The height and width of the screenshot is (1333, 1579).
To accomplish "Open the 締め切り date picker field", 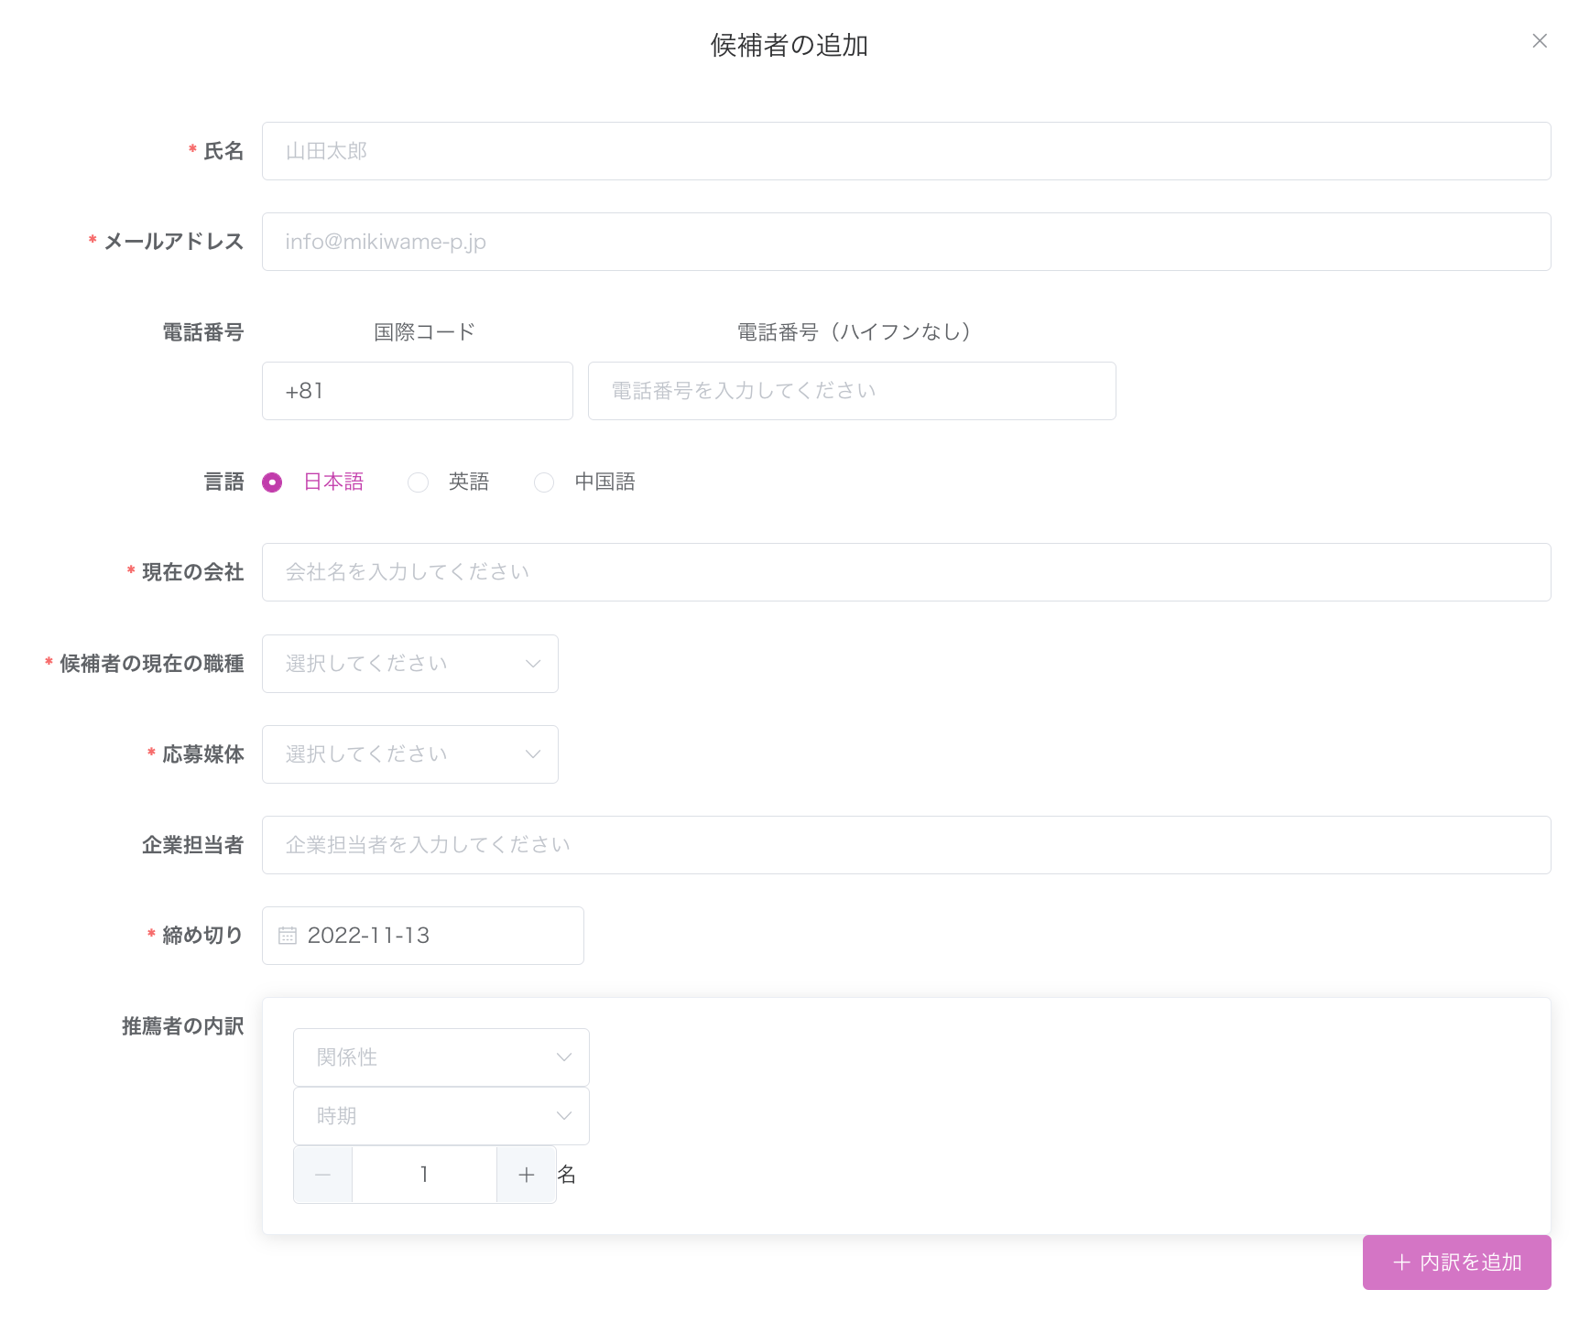I will [x=422, y=936].
